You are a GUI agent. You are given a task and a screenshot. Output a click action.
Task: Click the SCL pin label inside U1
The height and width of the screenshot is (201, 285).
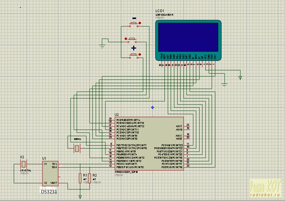pos(55,164)
